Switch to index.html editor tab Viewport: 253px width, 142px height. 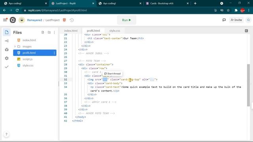[71, 31]
